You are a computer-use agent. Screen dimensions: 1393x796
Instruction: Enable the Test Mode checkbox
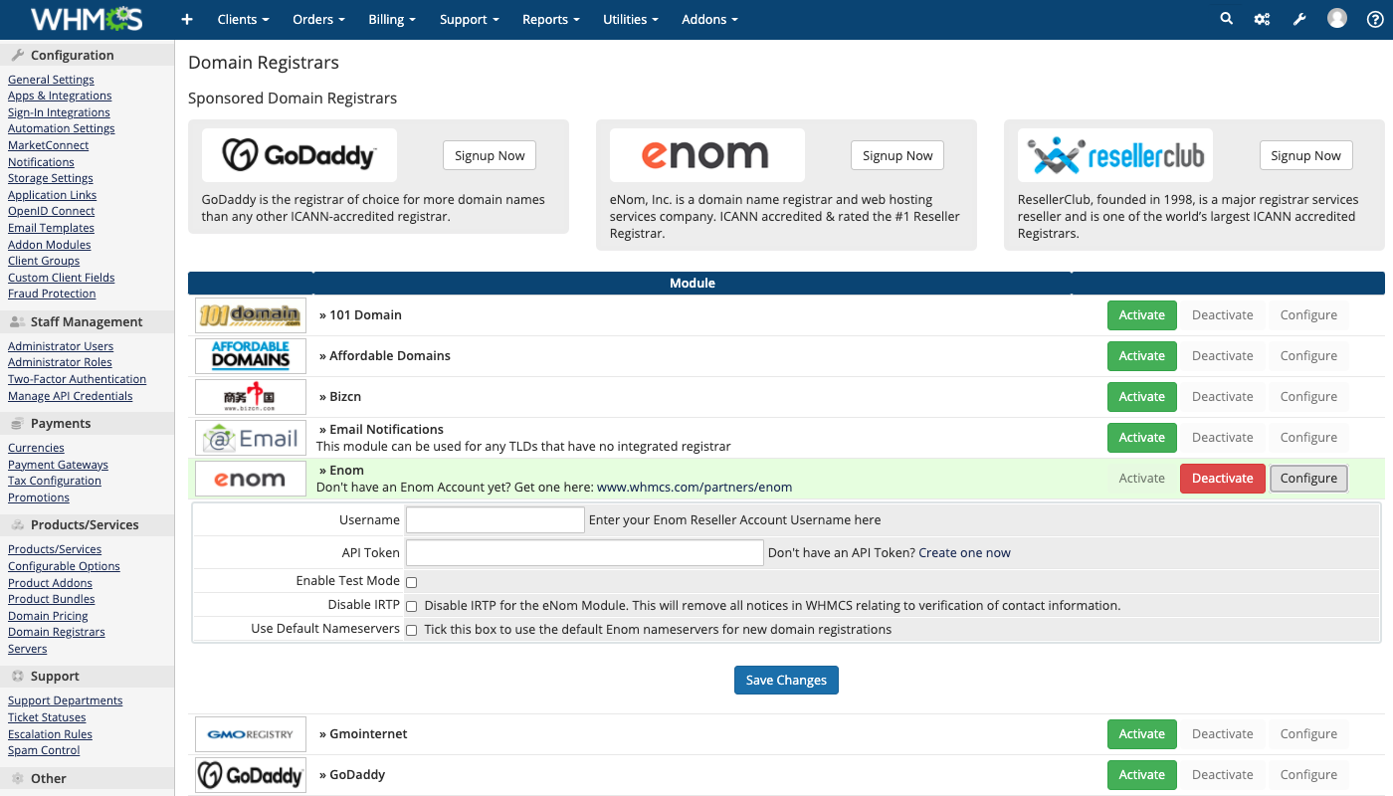pos(411,582)
